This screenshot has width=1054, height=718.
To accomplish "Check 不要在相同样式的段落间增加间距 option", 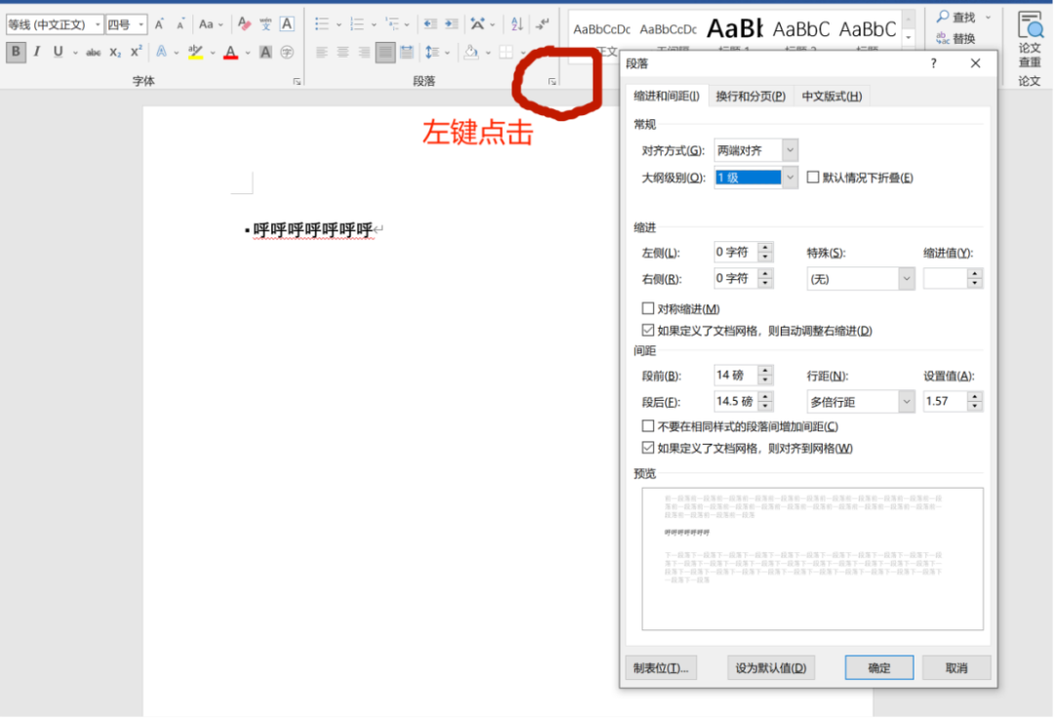I will point(648,426).
